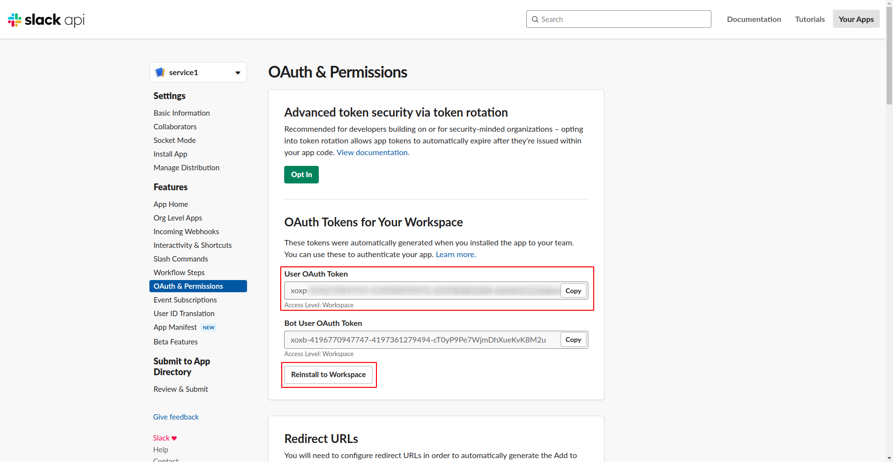Follow the Learn more link
This screenshot has width=893, height=462.
(x=456, y=255)
